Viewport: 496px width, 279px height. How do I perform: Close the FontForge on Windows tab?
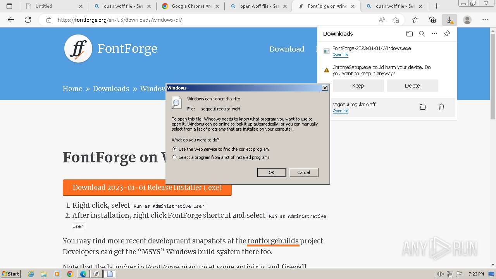353,6
